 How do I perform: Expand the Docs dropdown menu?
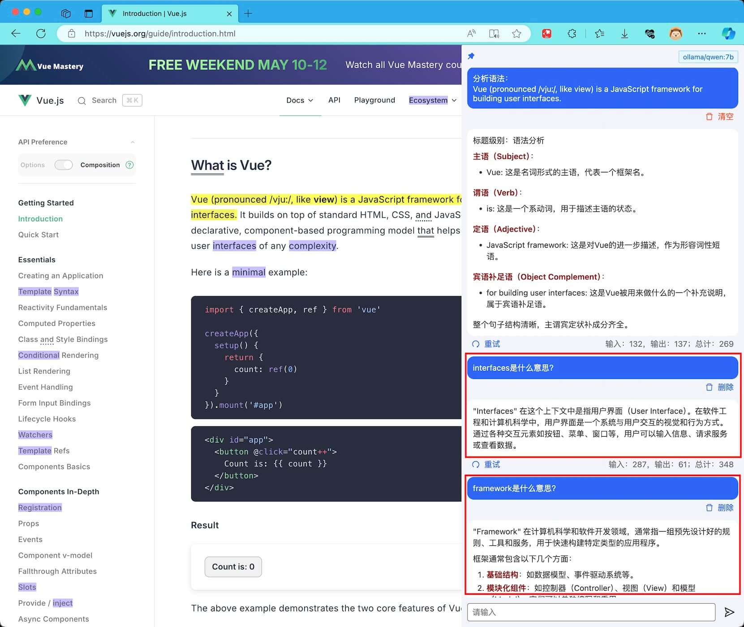pos(300,100)
